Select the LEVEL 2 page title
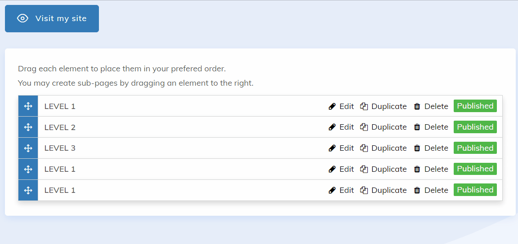The image size is (518, 244). [x=60, y=127]
